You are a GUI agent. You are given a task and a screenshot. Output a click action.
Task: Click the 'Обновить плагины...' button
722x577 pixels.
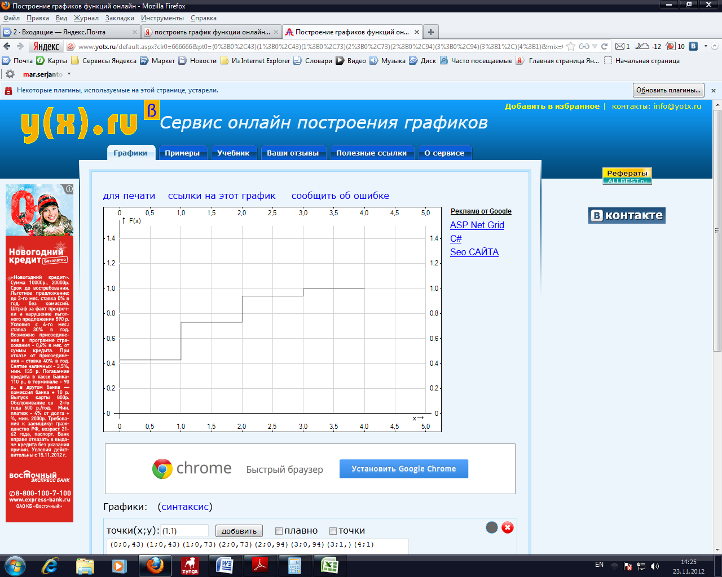point(668,90)
